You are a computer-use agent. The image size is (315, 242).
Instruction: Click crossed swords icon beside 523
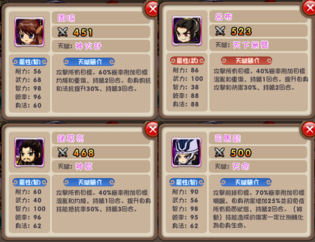220,31
